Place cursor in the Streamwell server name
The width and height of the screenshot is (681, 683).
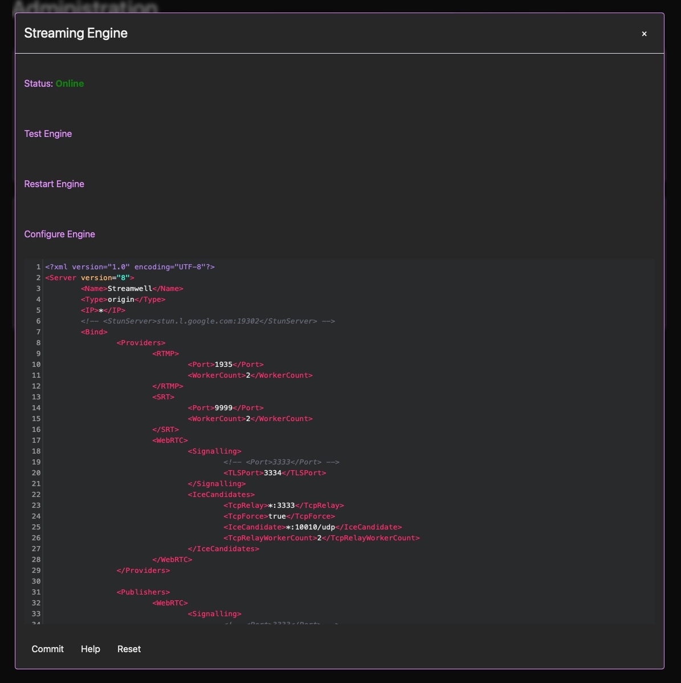[129, 289]
